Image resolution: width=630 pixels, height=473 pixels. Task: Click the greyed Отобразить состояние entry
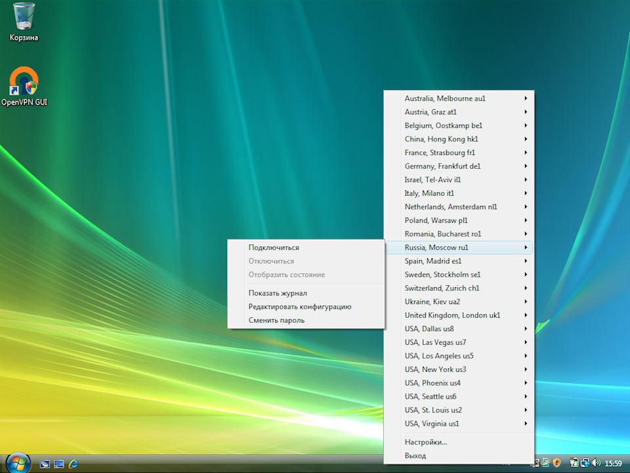point(306,275)
